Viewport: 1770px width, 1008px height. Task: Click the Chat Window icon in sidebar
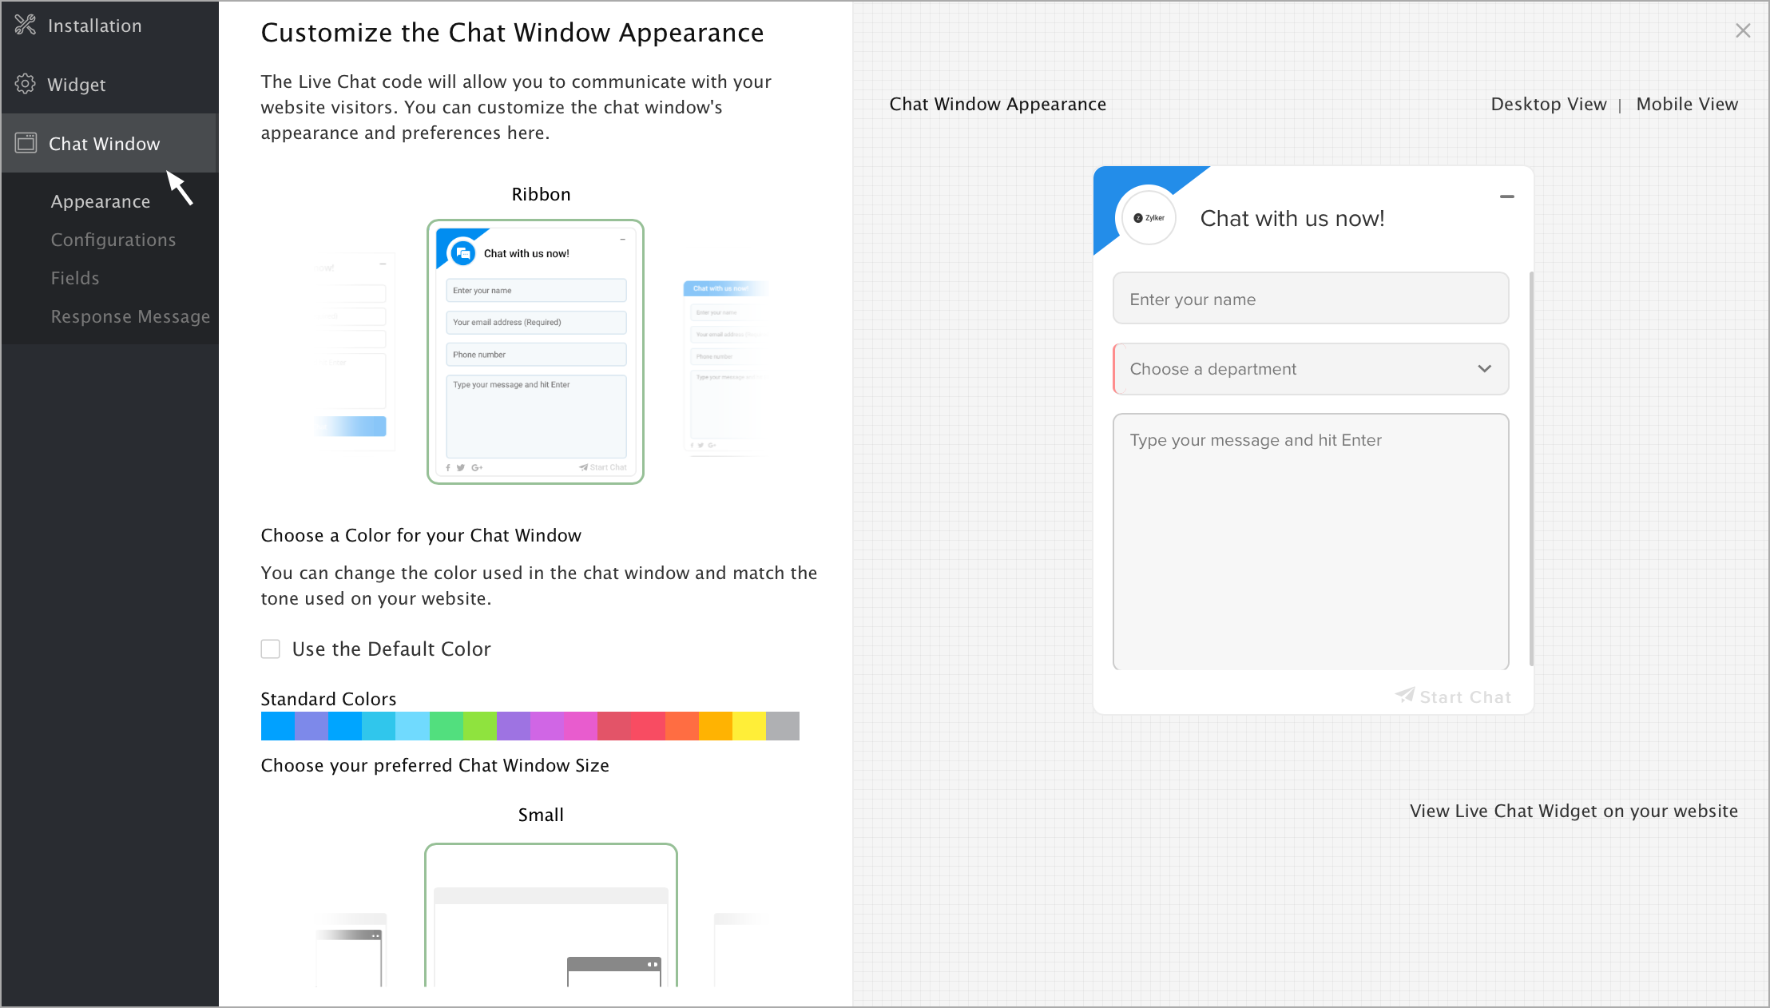(26, 143)
